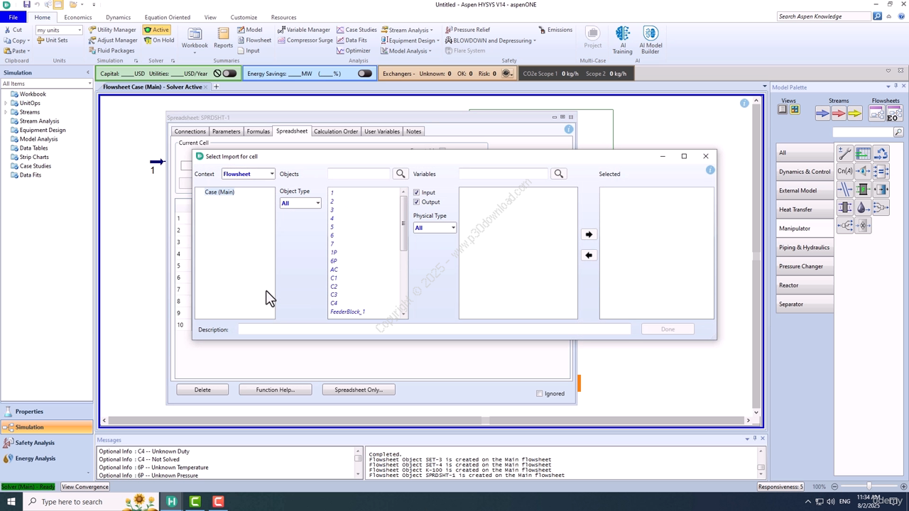Open the File menu
Image resolution: width=909 pixels, height=511 pixels.
[13, 17]
